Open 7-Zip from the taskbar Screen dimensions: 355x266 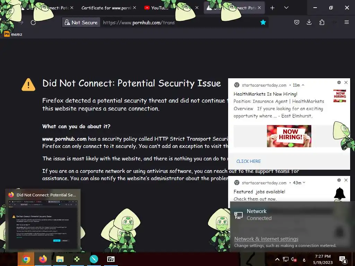click(111, 259)
